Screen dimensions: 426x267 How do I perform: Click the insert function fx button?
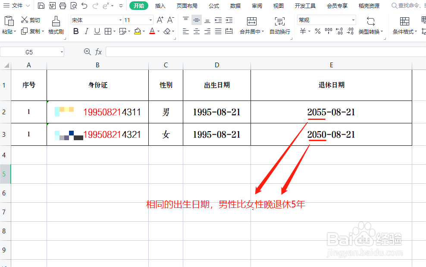click(x=99, y=52)
